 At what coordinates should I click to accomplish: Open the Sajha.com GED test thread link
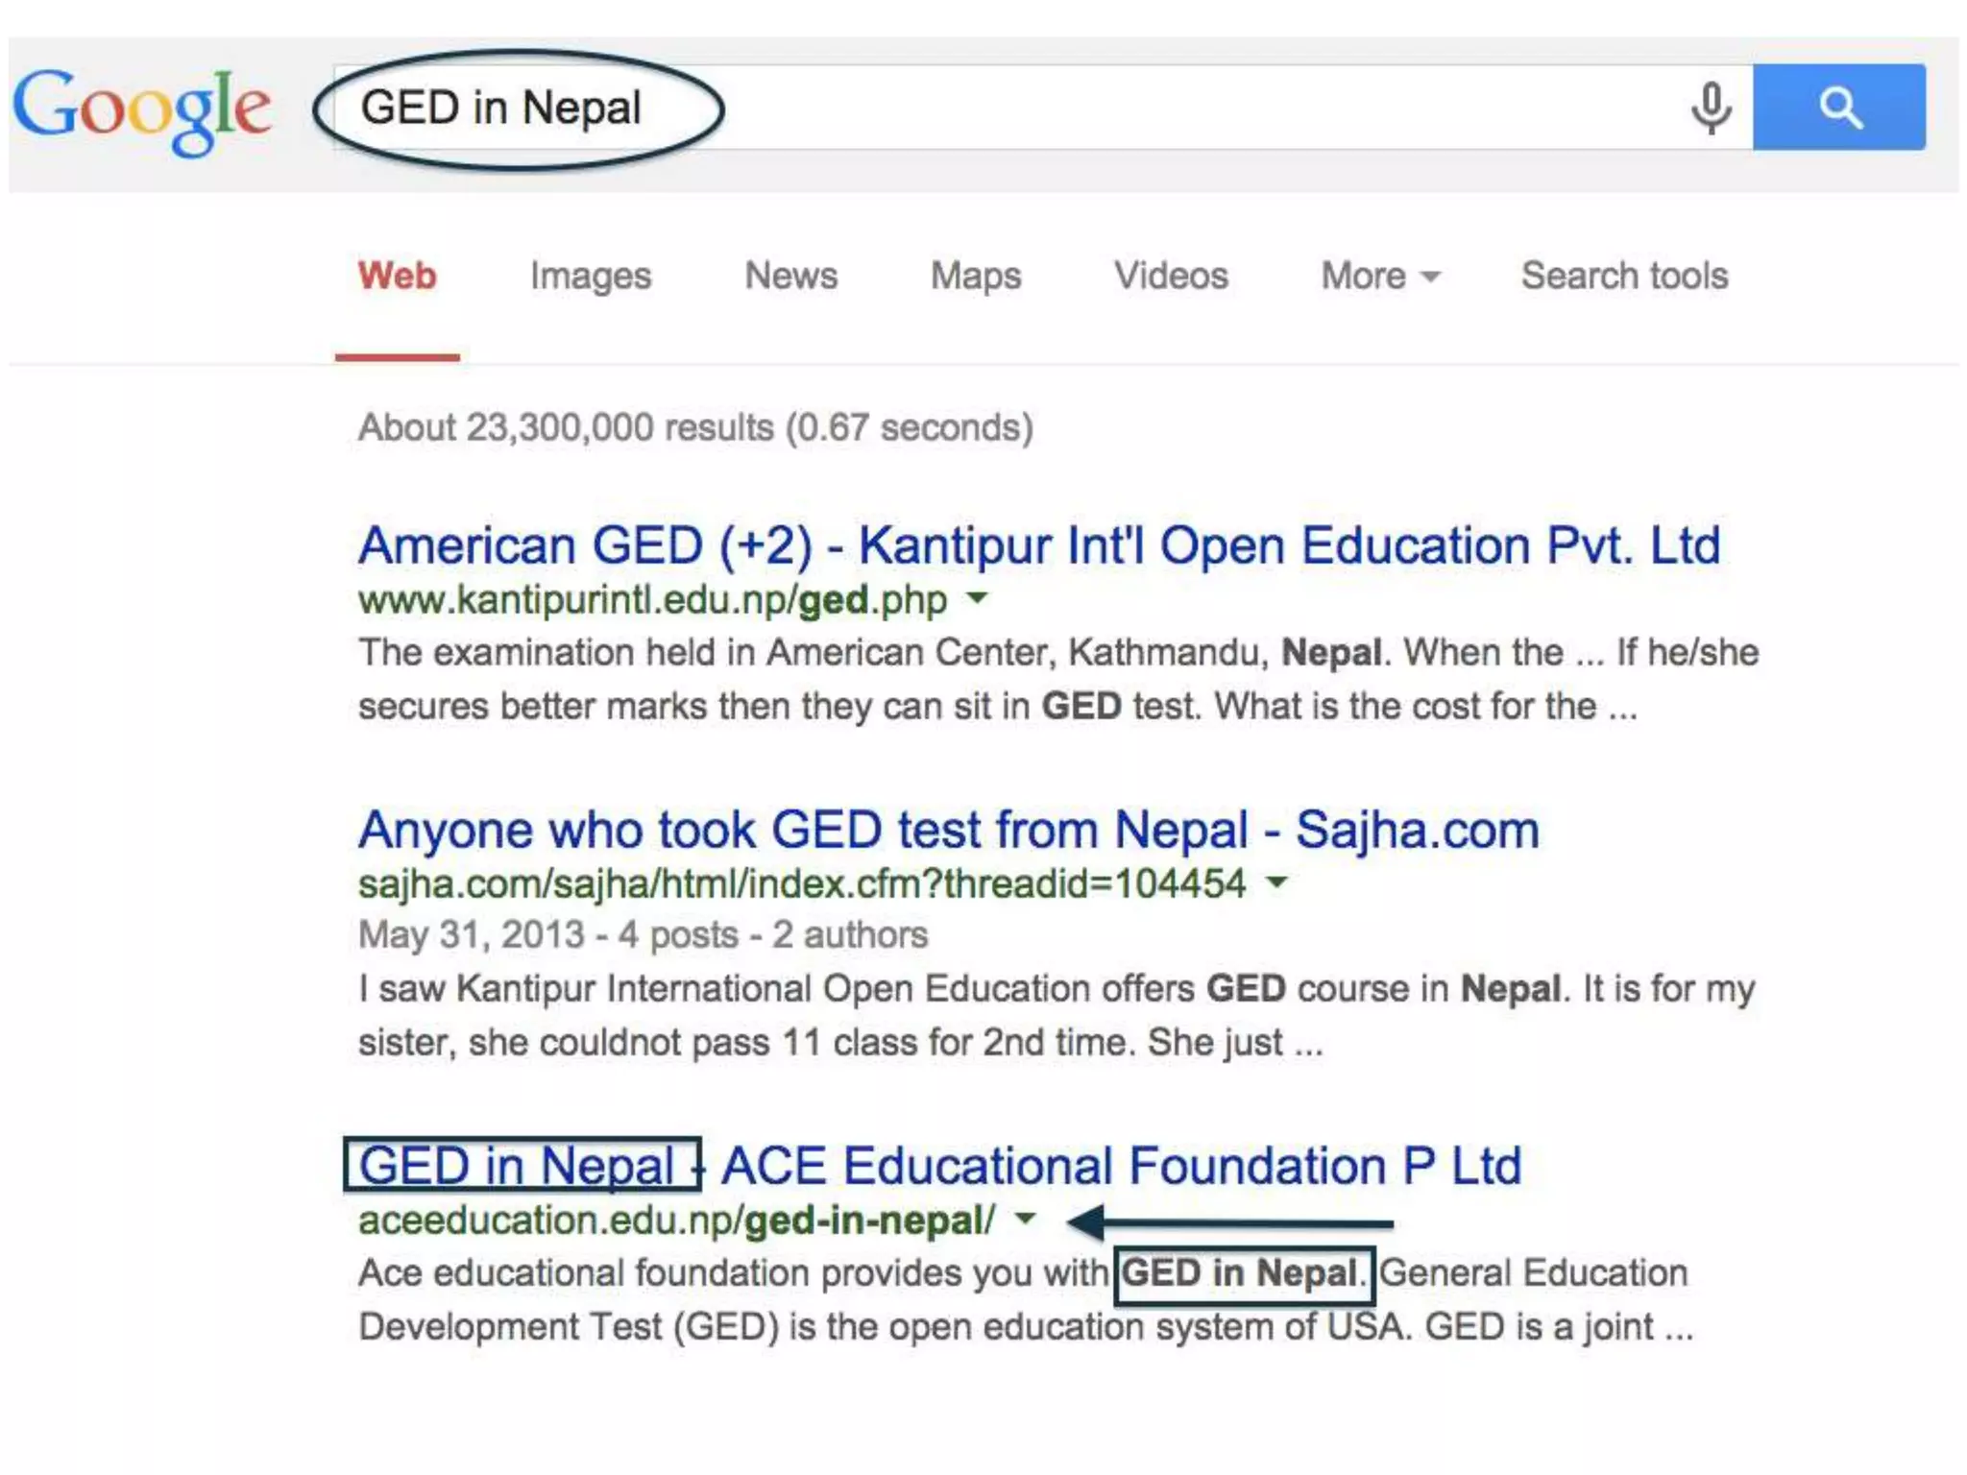[x=949, y=830]
